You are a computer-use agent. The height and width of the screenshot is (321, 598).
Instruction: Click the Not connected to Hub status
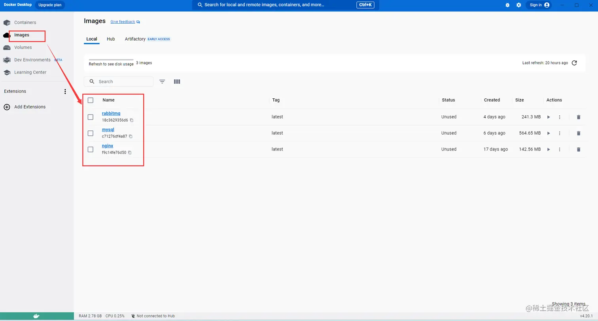tap(153, 316)
